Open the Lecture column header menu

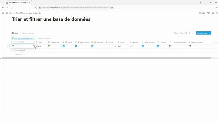[x=54, y=42]
